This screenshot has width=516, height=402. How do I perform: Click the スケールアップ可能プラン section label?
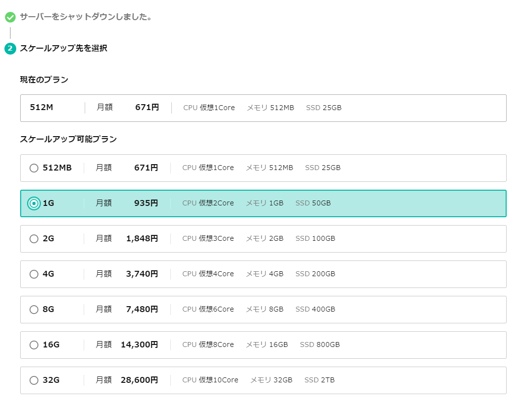point(68,140)
